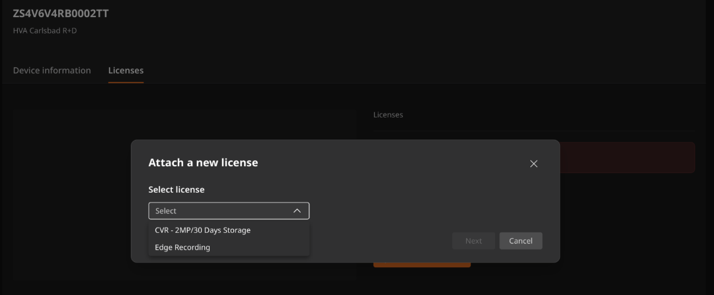Switch to Device information tab

[52, 71]
